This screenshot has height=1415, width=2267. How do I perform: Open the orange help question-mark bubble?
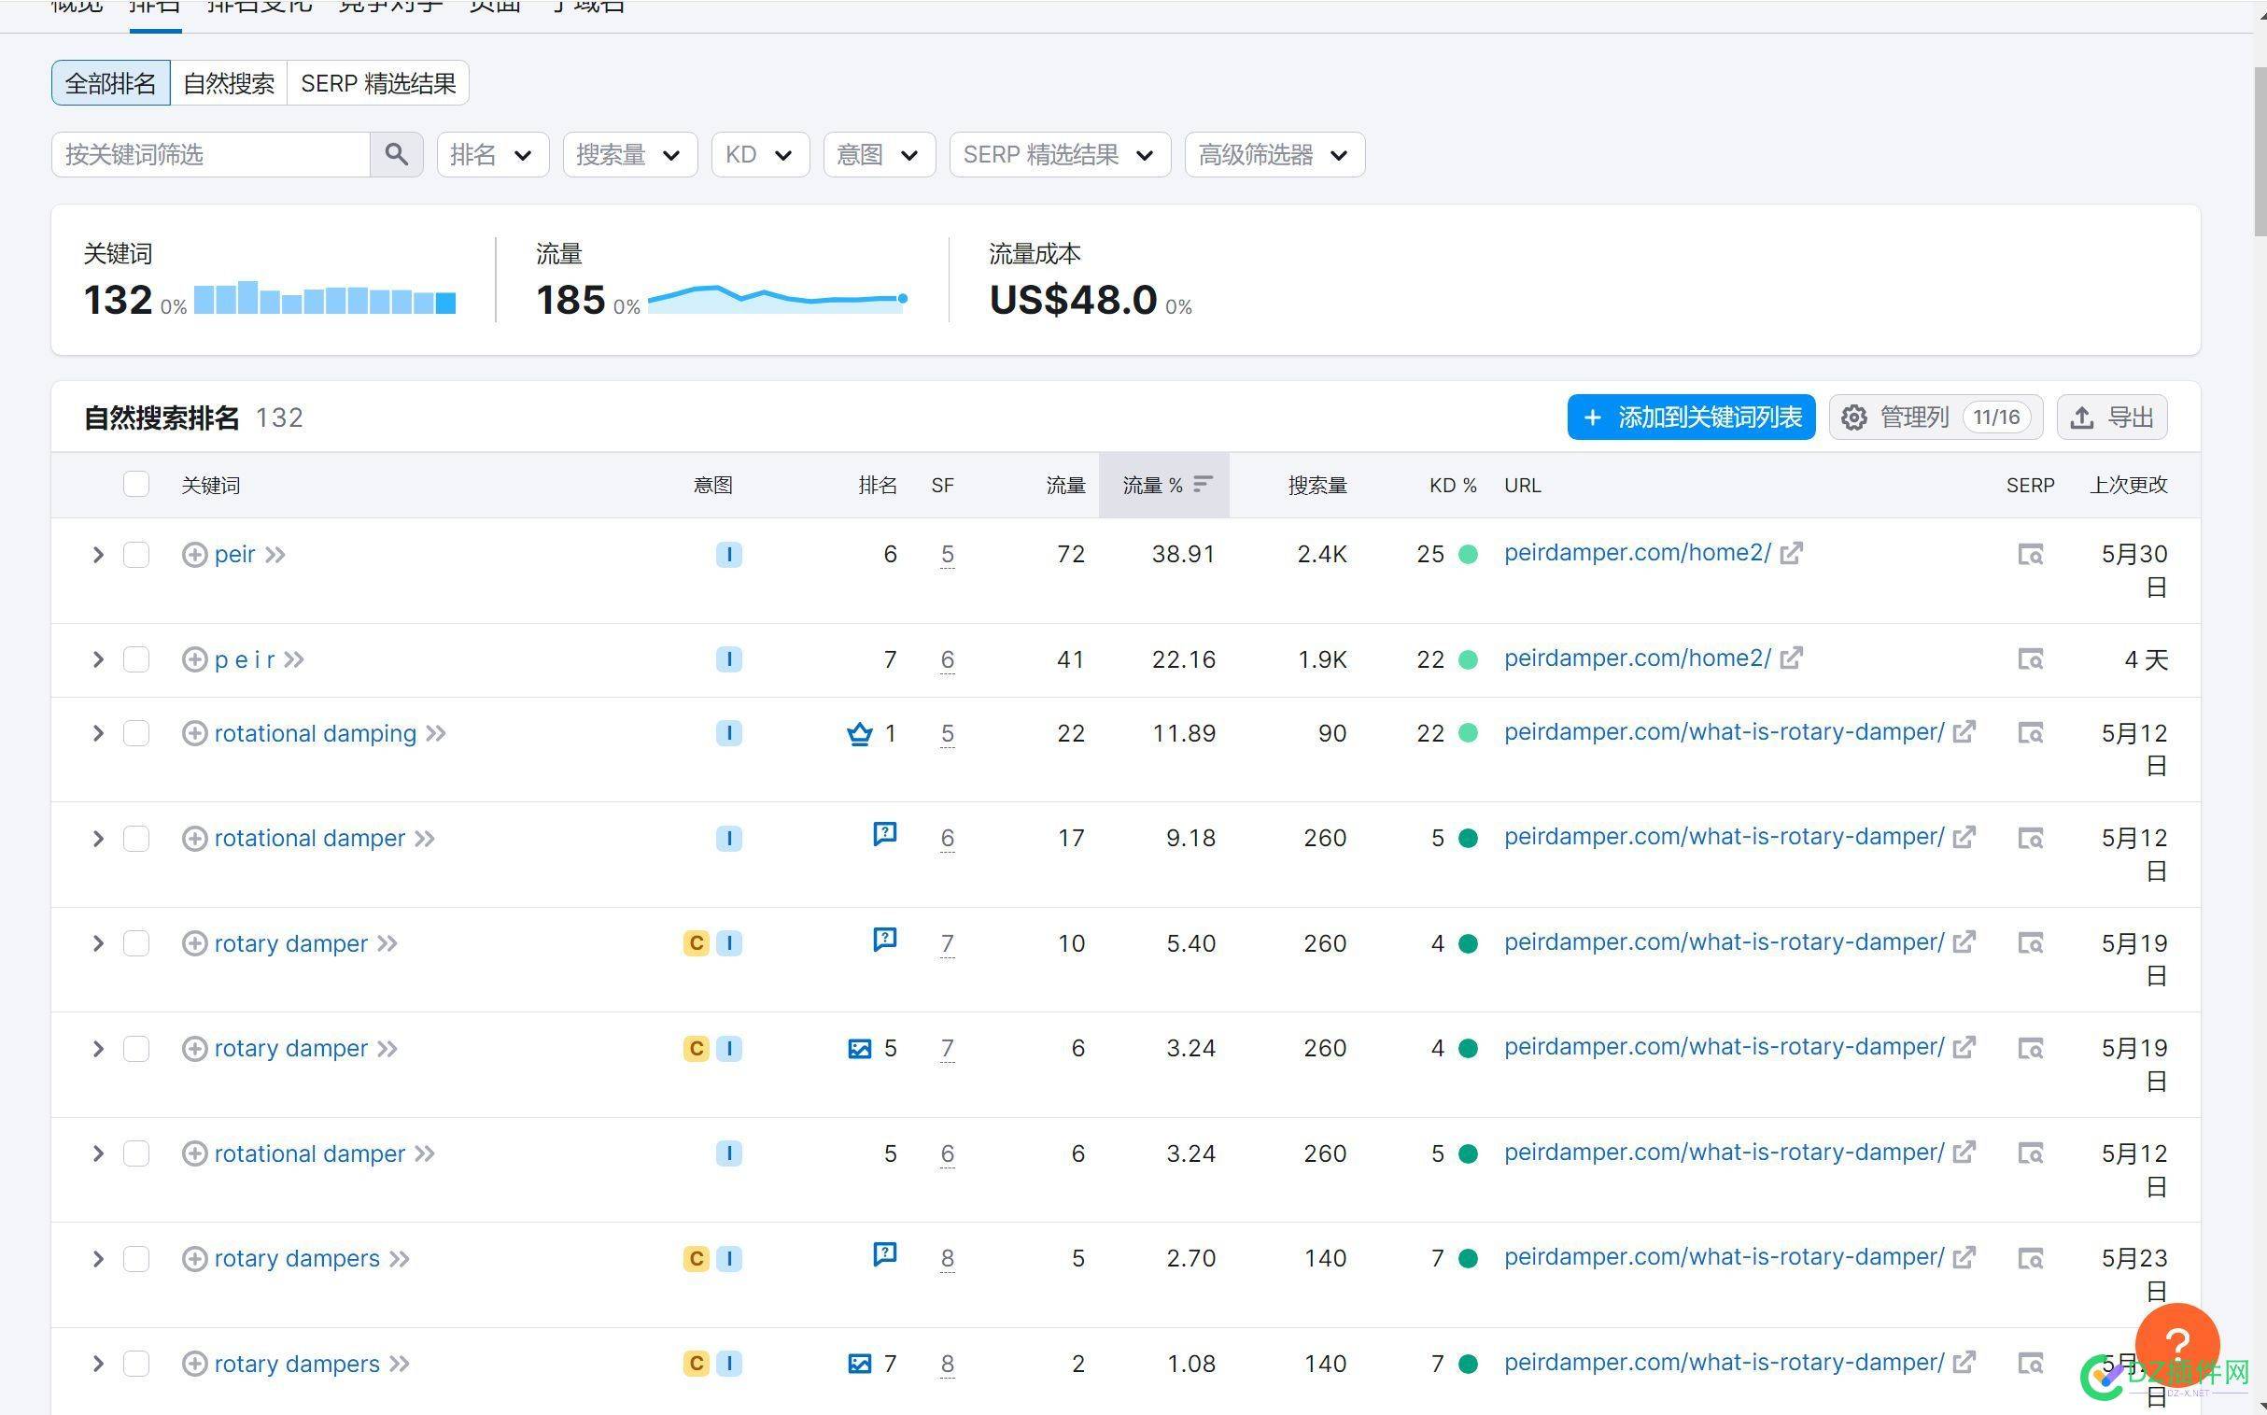click(x=2177, y=1344)
